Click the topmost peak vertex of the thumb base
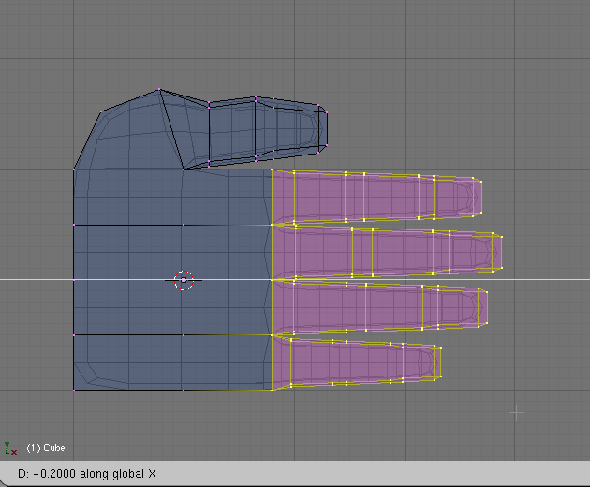The height and width of the screenshot is (487, 590). click(159, 90)
